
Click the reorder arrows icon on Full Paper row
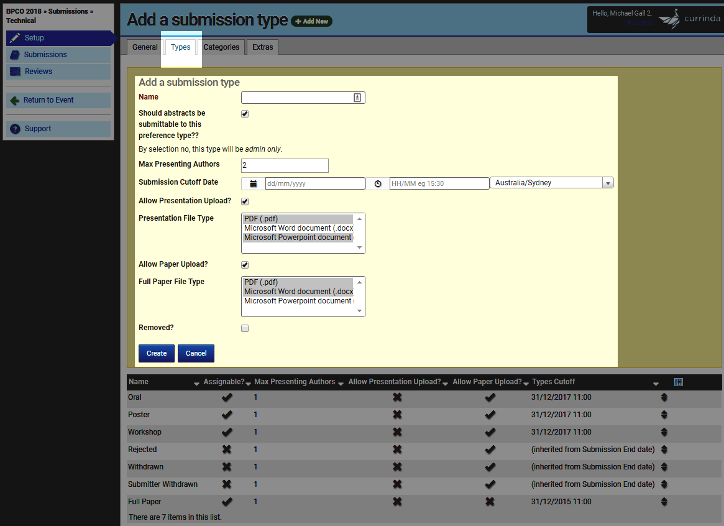(x=664, y=502)
